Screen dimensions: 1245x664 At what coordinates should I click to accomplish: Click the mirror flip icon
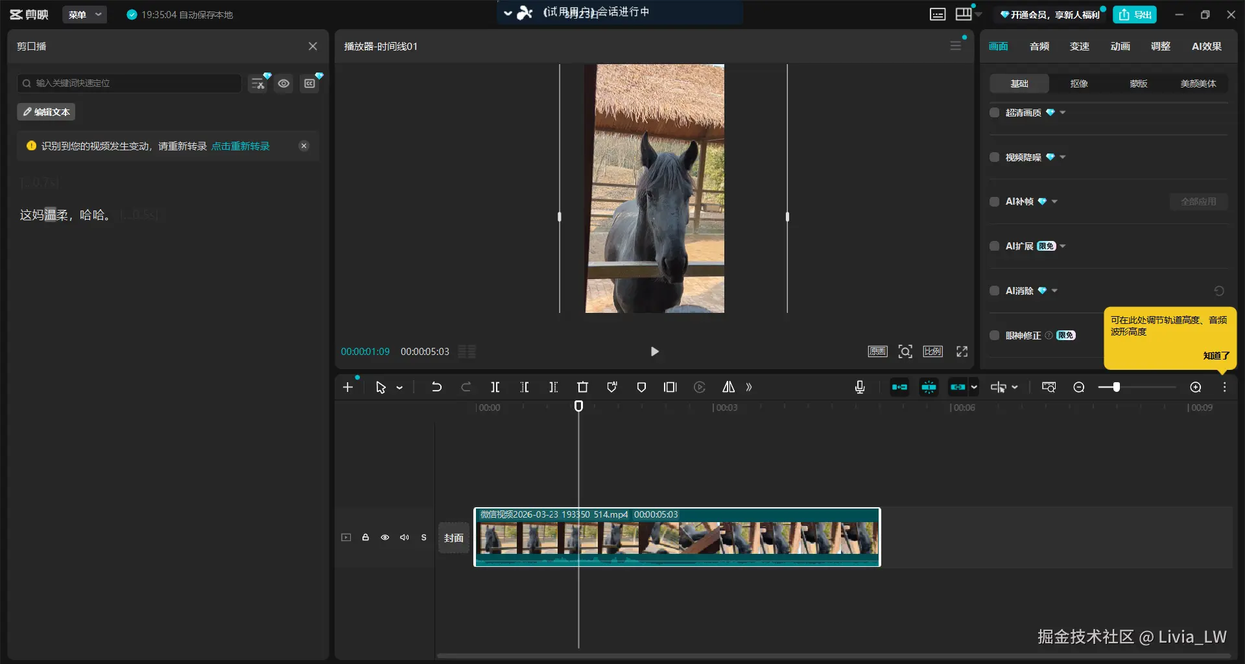pos(728,387)
